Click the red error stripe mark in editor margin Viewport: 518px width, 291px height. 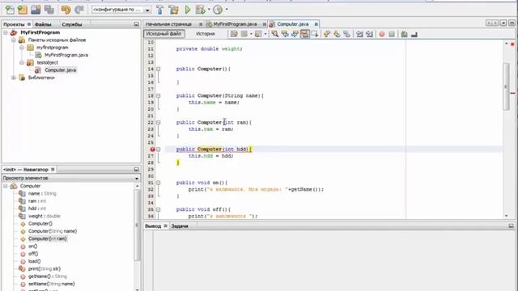pyautogui.click(x=512, y=94)
